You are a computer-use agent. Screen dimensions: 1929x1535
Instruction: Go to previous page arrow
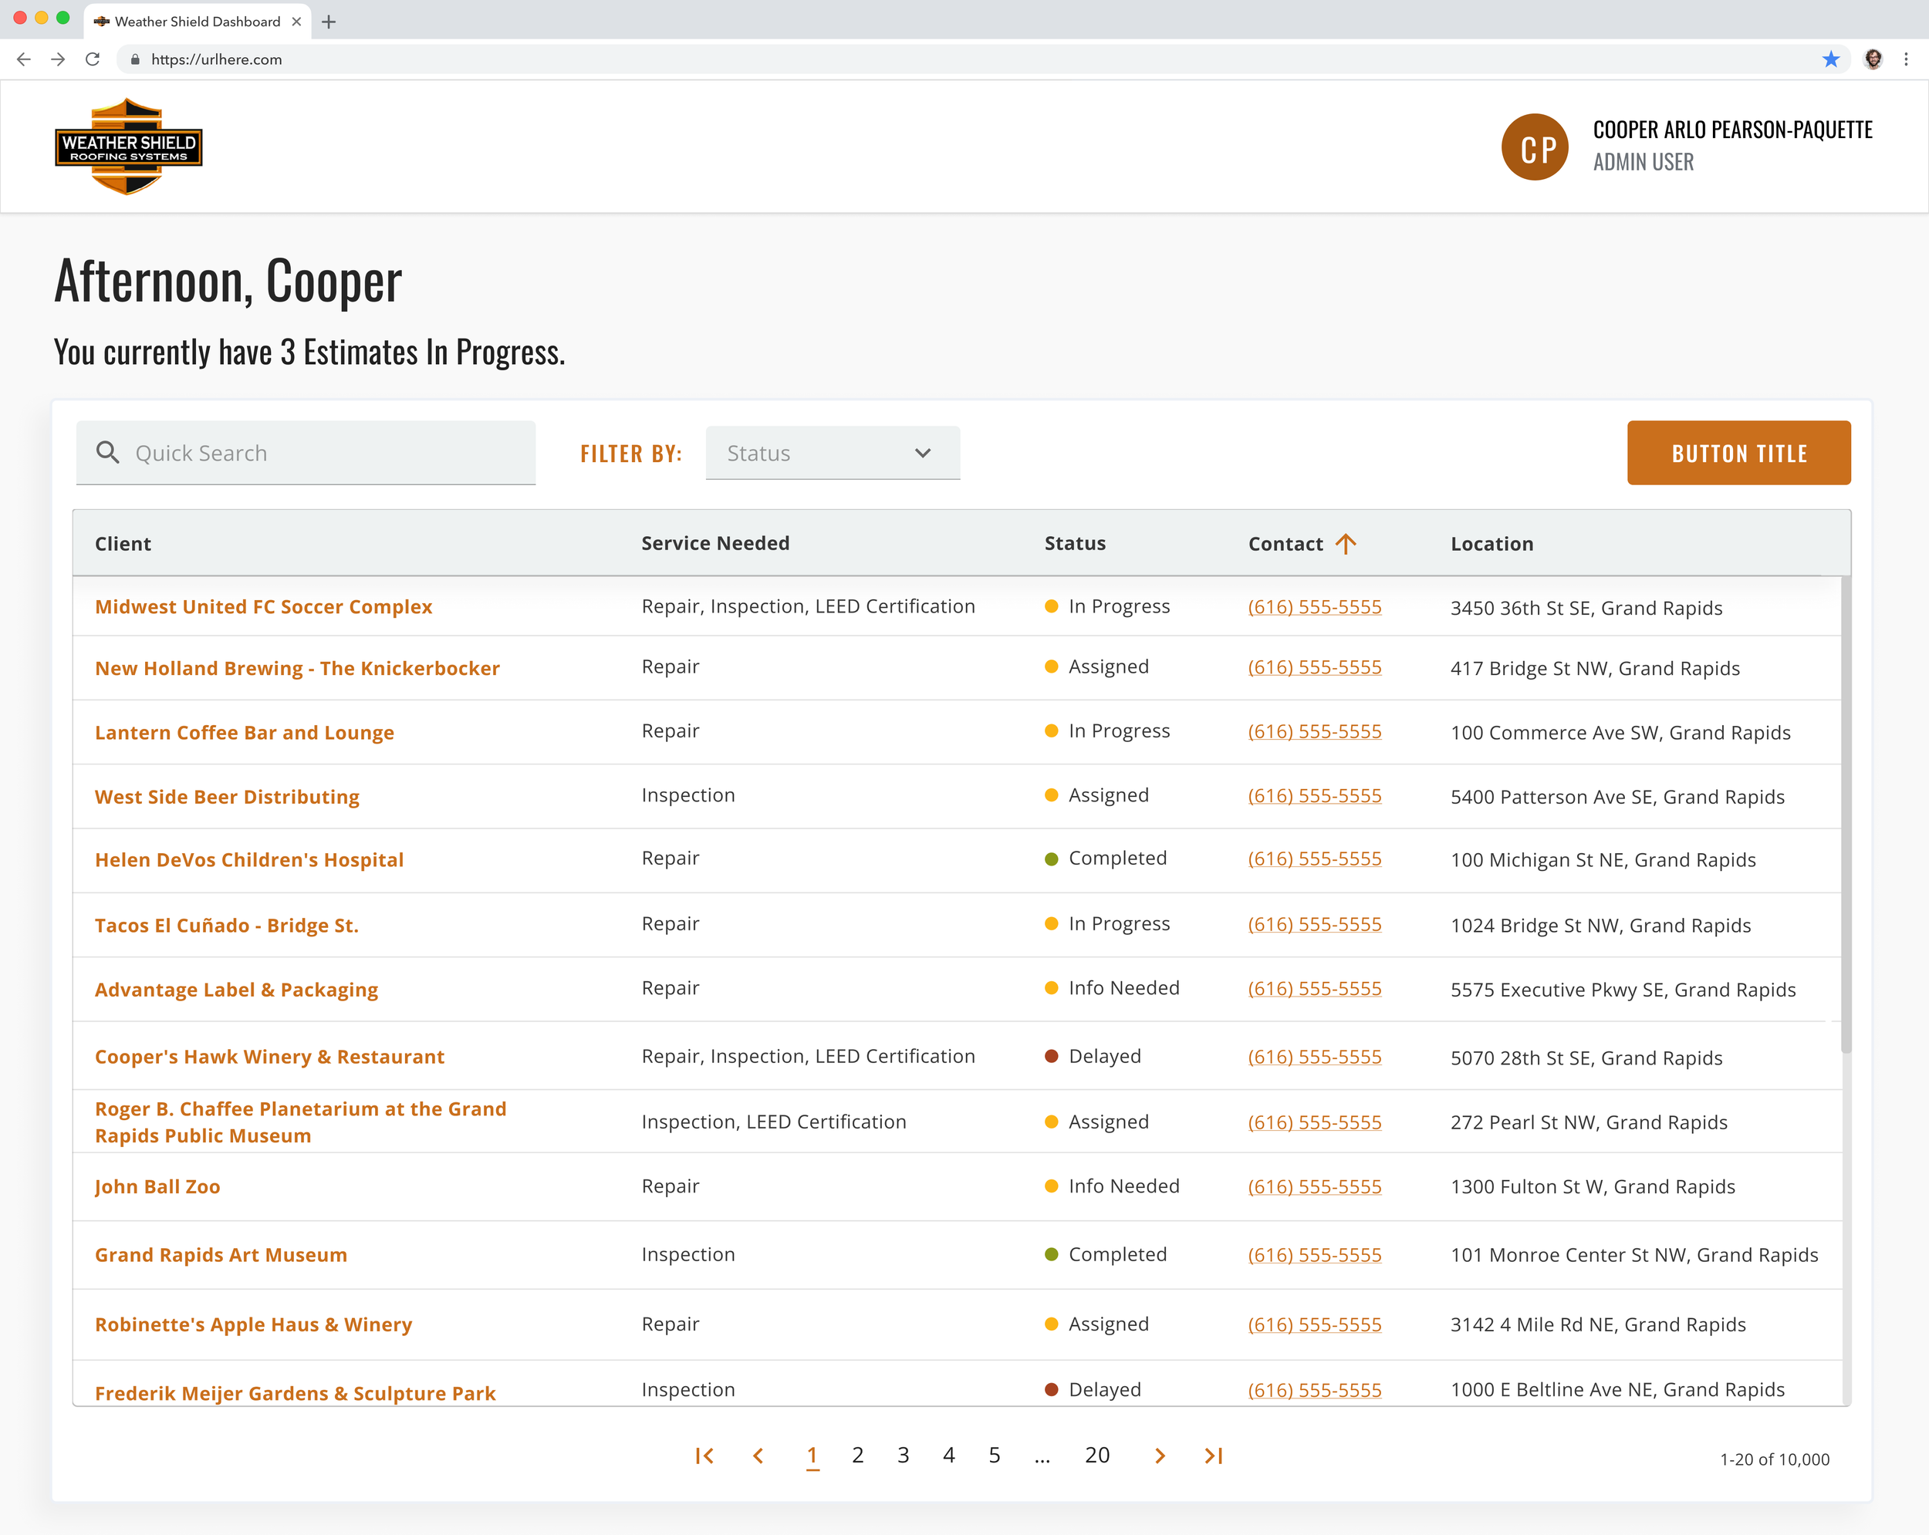click(x=758, y=1456)
